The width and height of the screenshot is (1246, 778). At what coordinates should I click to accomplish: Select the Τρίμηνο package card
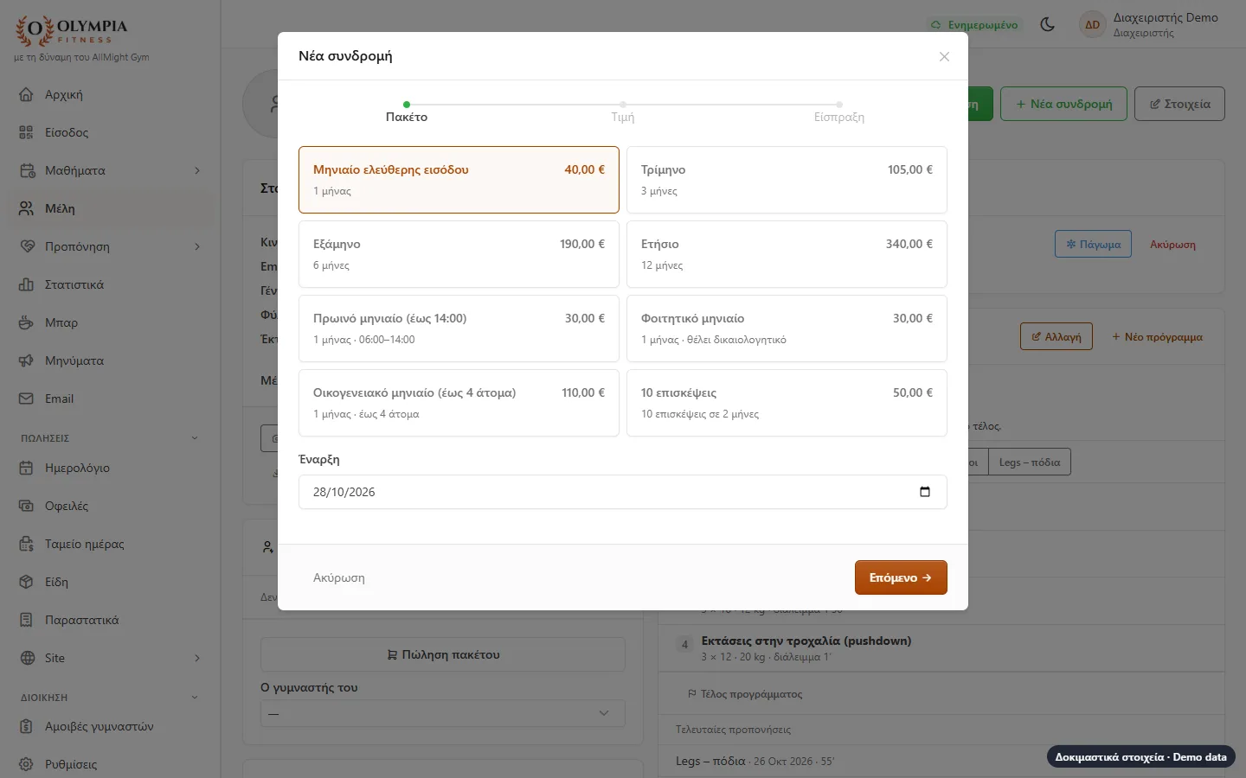[x=787, y=180]
